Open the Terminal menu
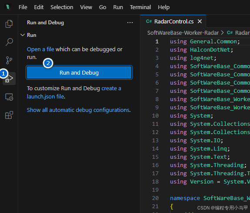 pyautogui.click(x=140, y=7)
